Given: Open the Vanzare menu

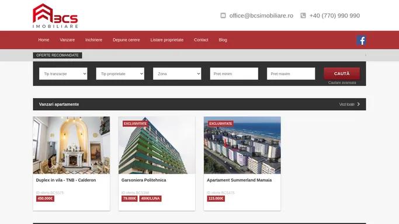Looking at the screenshot, I should pyautogui.click(x=67, y=40).
